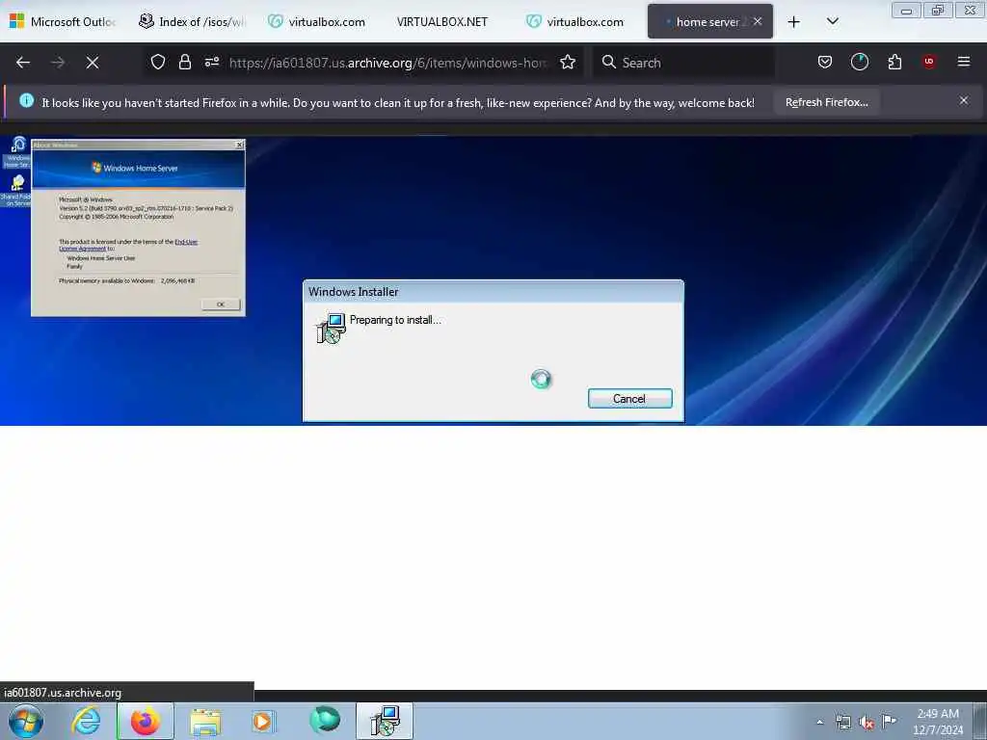Click the Windows Installer dialog title

pos(353,292)
